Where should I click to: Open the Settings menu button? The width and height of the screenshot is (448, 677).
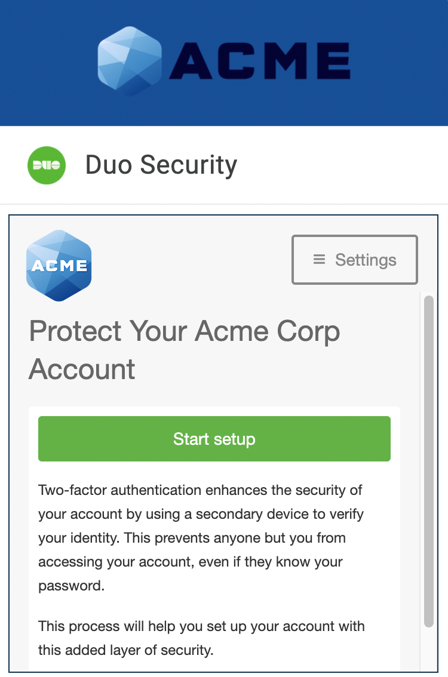point(354,260)
